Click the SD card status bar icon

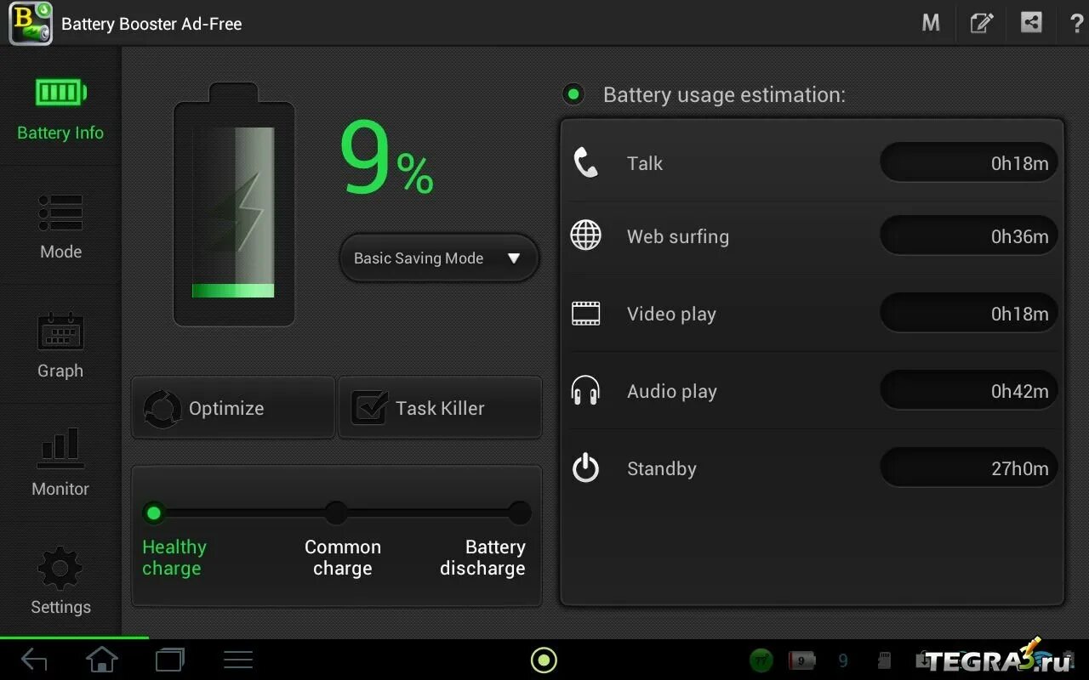(x=884, y=660)
